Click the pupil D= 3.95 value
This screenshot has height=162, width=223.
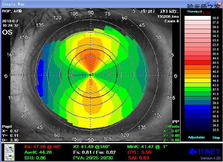pos(10,140)
